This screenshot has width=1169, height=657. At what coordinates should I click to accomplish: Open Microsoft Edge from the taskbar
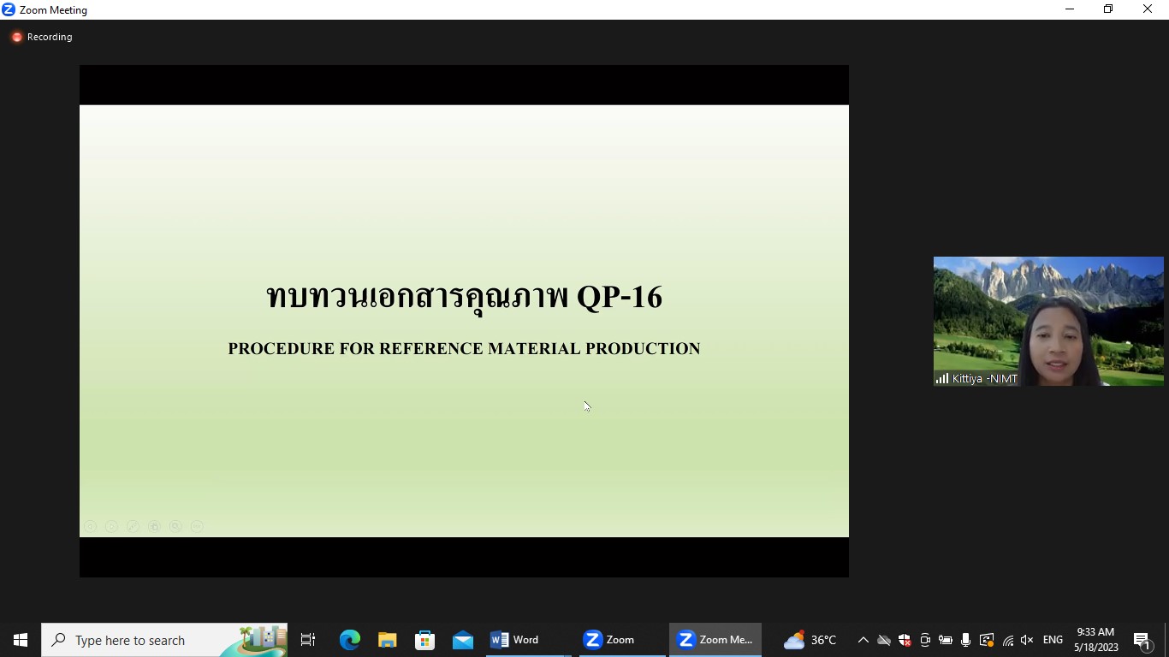pyautogui.click(x=350, y=640)
